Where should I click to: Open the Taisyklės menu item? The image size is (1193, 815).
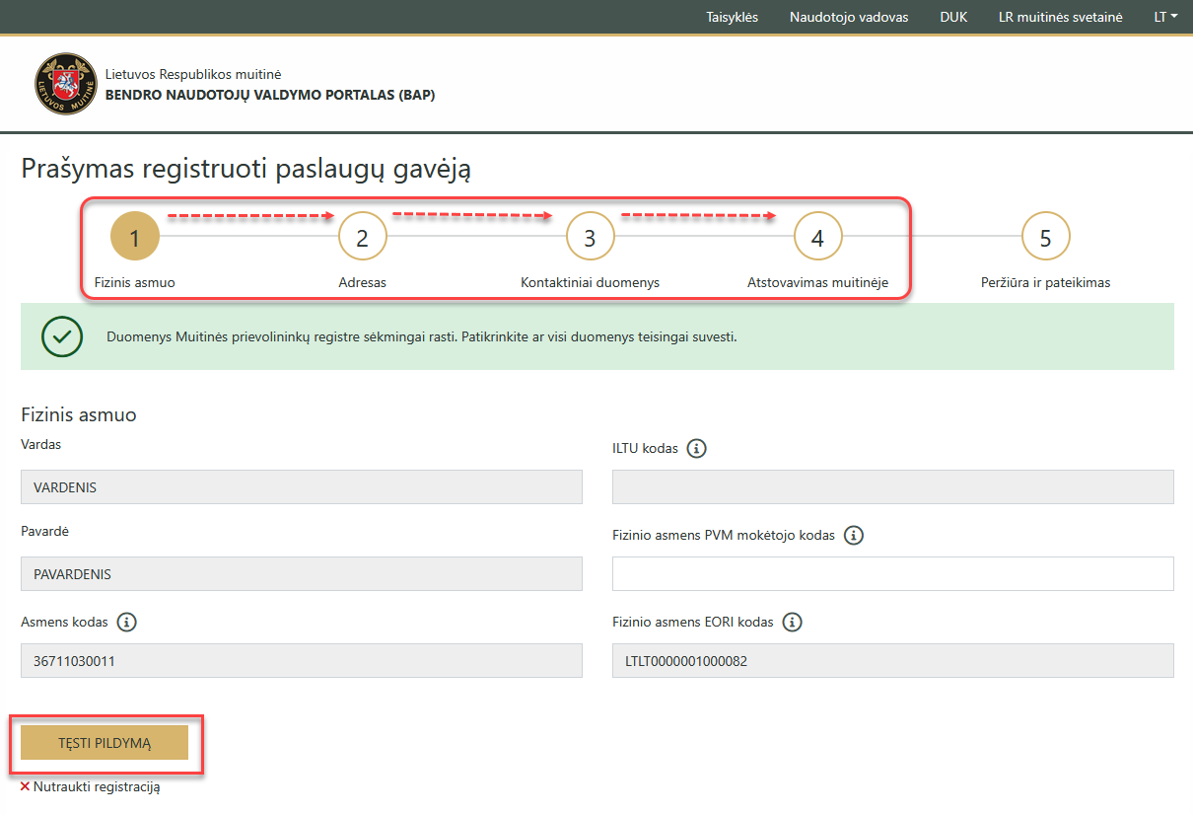click(733, 17)
